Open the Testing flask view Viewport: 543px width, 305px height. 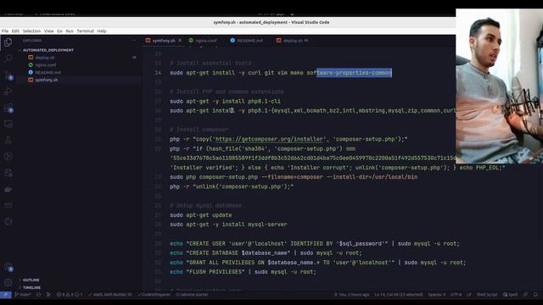pyautogui.click(x=8, y=140)
